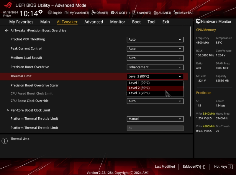This screenshot has width=236, height=175.
Task: Click EzMode(F7) button
Action: point(194,166)
